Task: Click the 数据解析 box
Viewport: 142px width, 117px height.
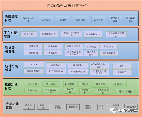Action: pos(73,107)
